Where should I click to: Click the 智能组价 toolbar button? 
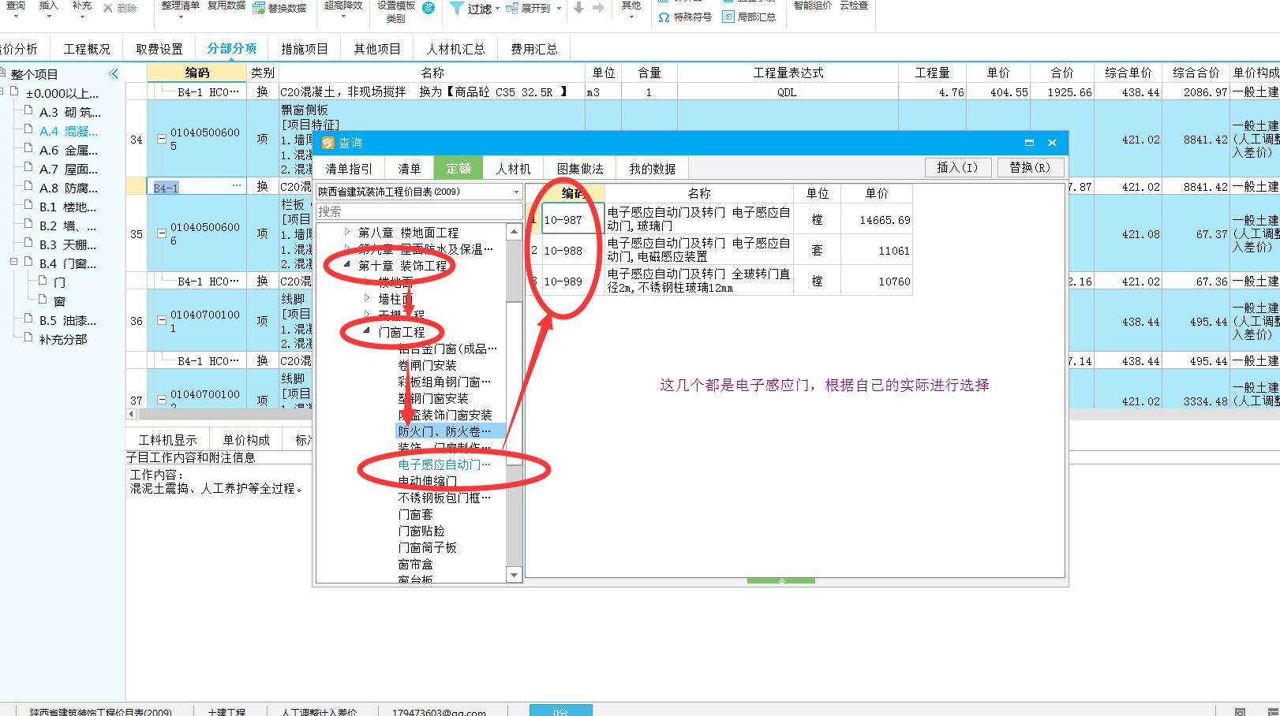(813, 6)
